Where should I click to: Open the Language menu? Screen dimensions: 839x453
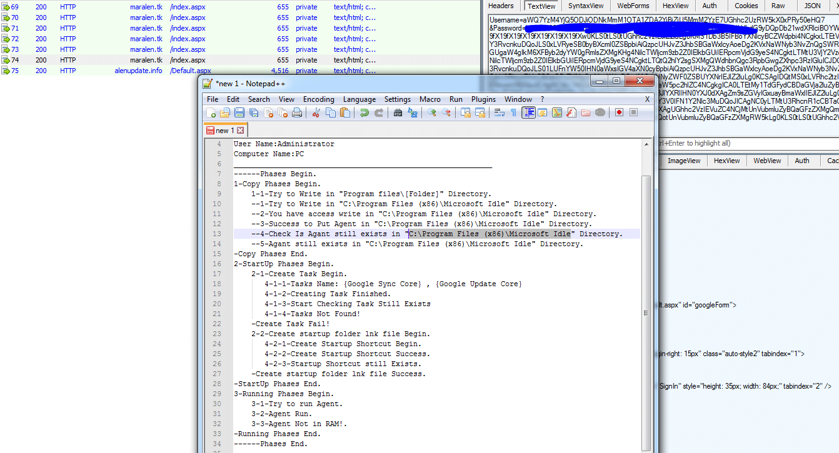click(x=359, y=99)
